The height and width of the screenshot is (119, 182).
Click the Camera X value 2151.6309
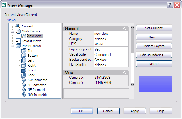(x=111, y=78)
